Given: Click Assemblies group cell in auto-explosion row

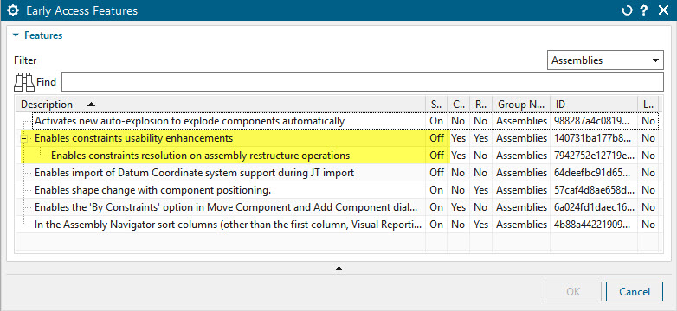Looking at the screenshot, I should (x=521, y=121).
